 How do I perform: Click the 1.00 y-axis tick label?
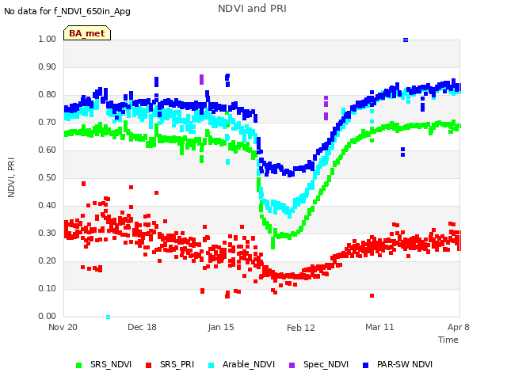[48, 39]
